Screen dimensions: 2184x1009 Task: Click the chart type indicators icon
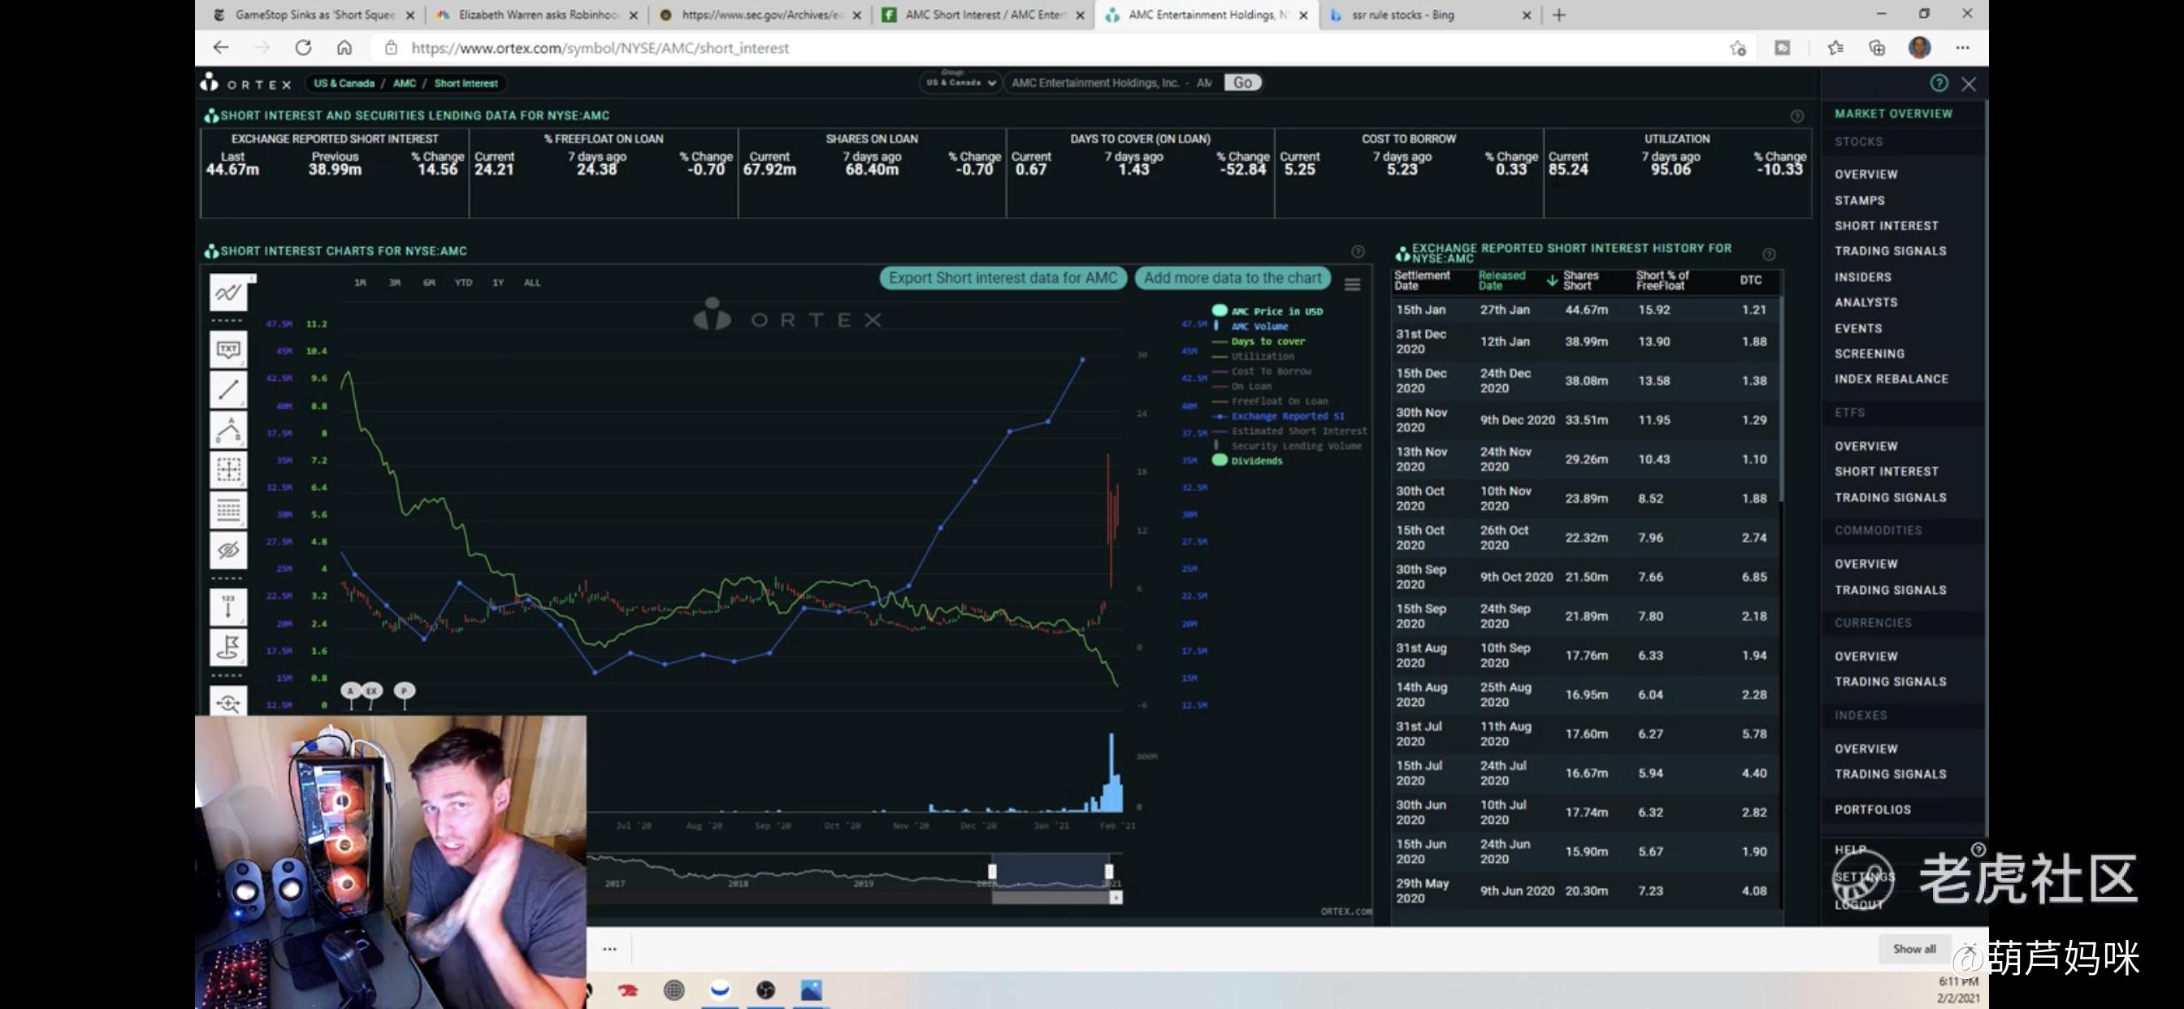point(228,292)
